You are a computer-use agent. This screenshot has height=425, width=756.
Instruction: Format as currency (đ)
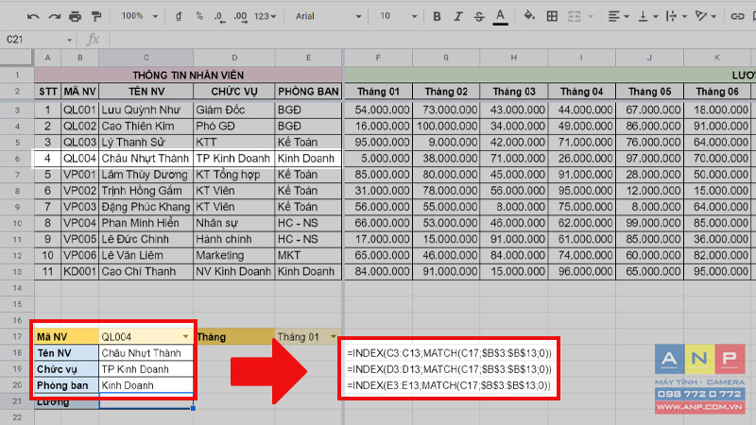179,16
